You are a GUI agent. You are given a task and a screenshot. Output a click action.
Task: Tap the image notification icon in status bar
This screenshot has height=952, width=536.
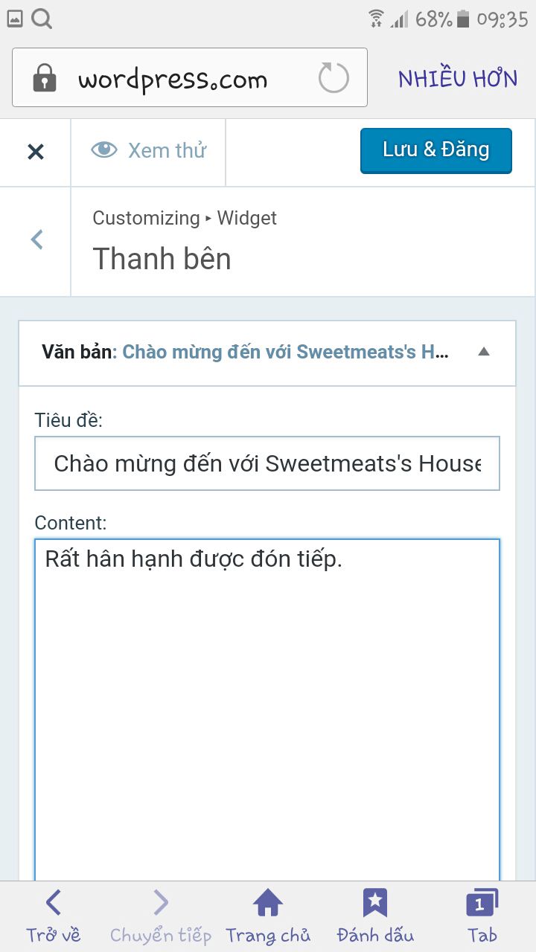(15, 19)
